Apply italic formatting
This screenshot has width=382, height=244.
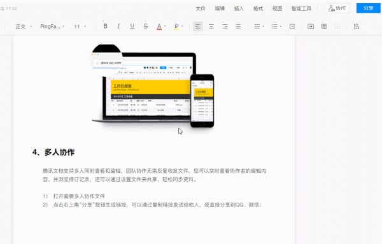point(118,26)
